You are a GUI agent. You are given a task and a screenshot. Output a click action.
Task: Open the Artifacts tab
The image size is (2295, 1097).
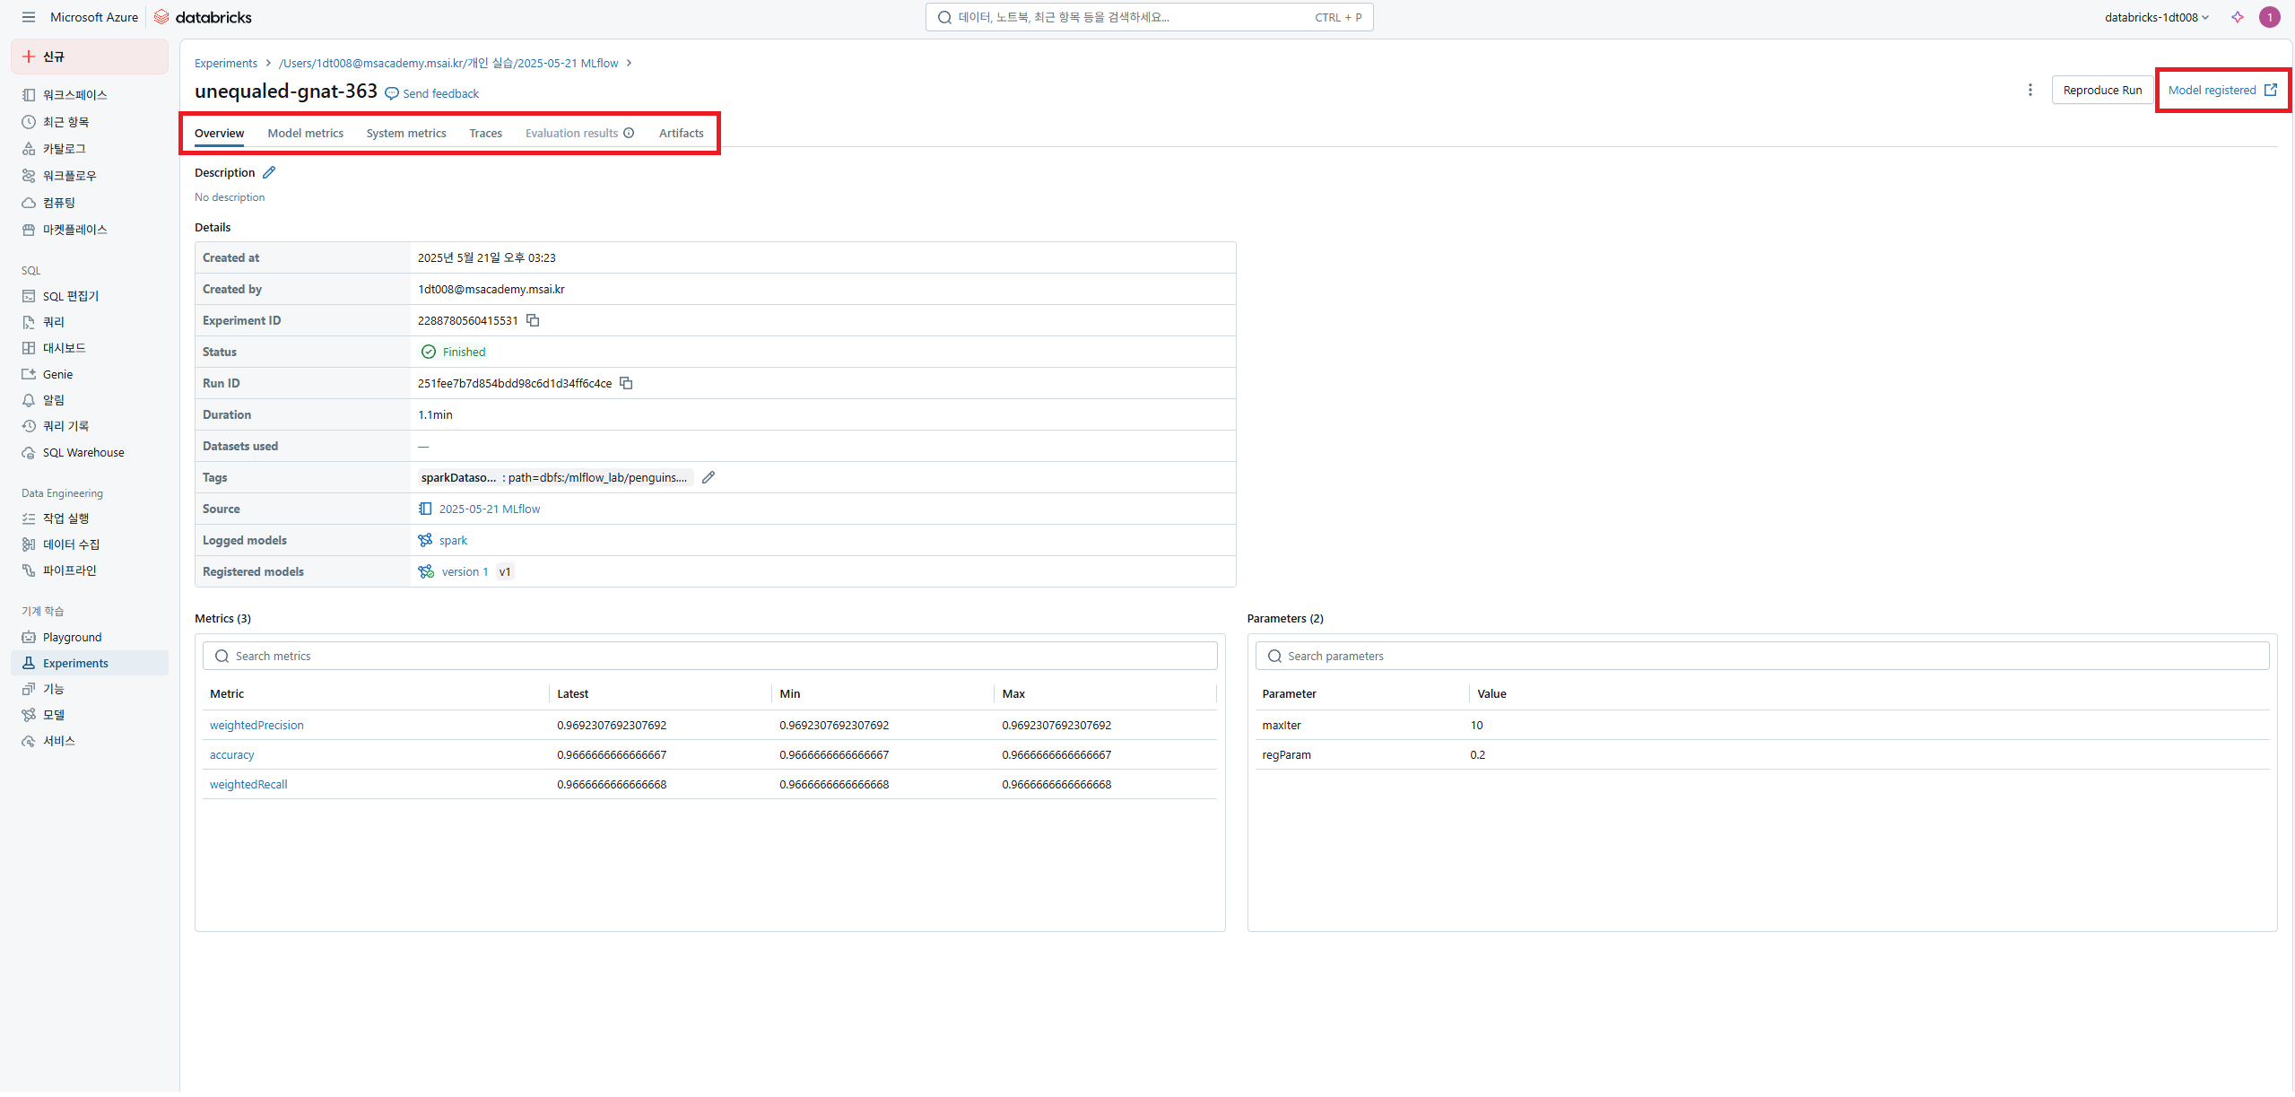681,133
